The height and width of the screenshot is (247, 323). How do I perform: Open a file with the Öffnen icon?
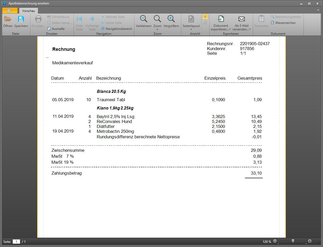[8, 22]
